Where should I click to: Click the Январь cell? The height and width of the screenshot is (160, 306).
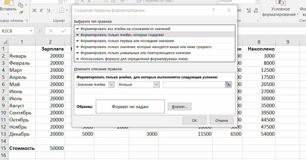22,56
